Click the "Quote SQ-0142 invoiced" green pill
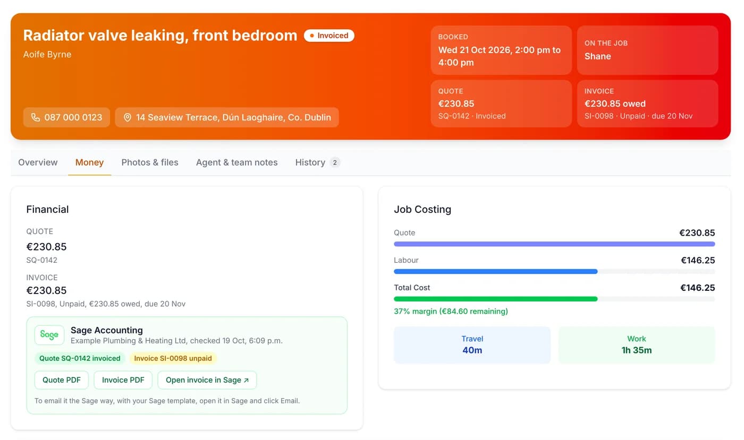744x440 pixels. pyautogui.click(x=80, y=358)
